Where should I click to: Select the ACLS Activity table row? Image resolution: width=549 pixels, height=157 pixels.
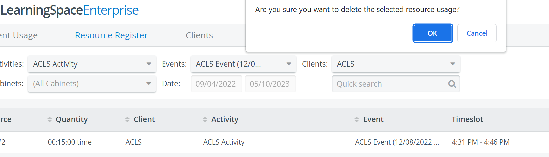[274, 142]
